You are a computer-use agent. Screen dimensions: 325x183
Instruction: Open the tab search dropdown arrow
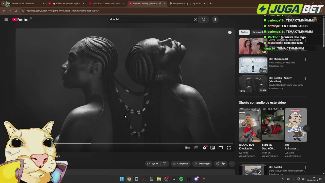point(3,4)
